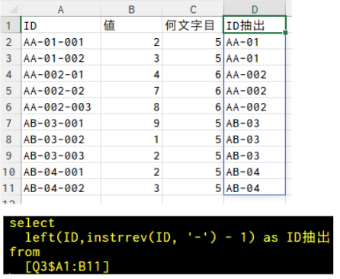The height and width of the screenshot is (279, 340).
Task: Select value cell B6 containing 8
Action: click(x=132, y=107)
